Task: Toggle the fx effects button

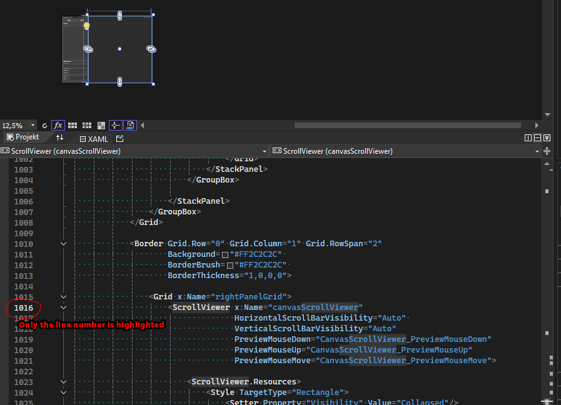Action: 58,126
